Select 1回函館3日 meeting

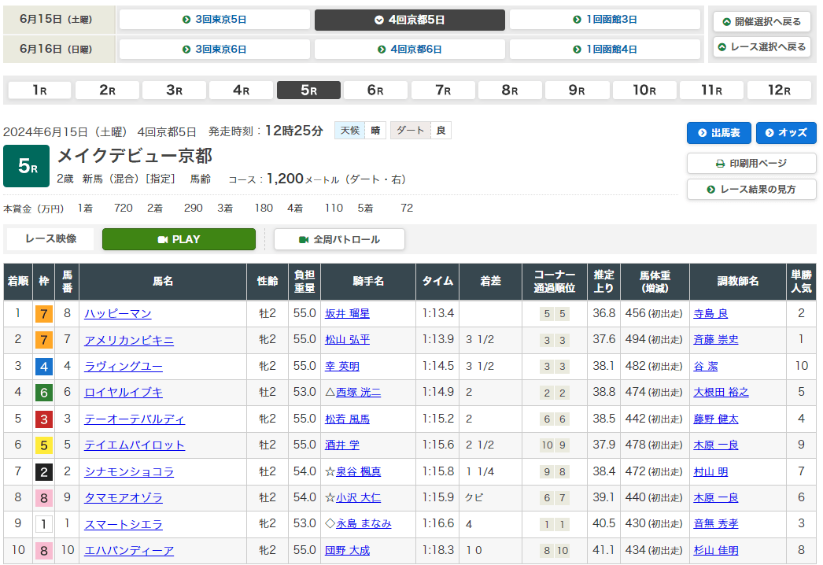click(604, 20)
